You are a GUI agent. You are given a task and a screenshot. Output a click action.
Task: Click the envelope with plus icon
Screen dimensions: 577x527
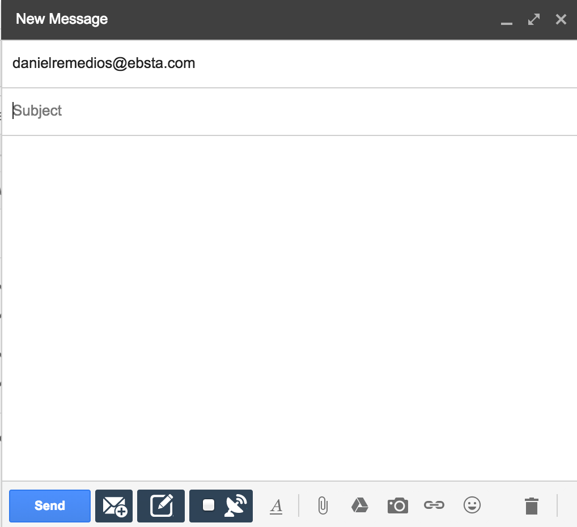coord(114,505)
